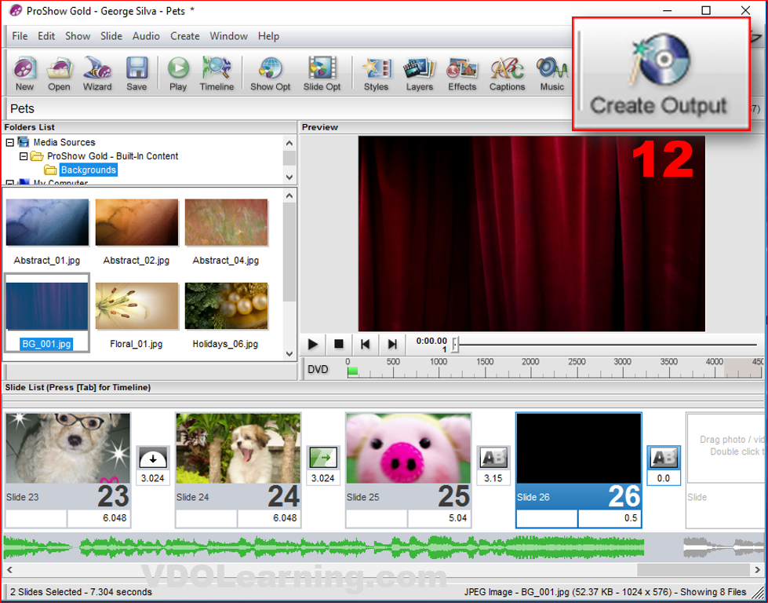Click the transition icon after Slide 23

point(153,458)
